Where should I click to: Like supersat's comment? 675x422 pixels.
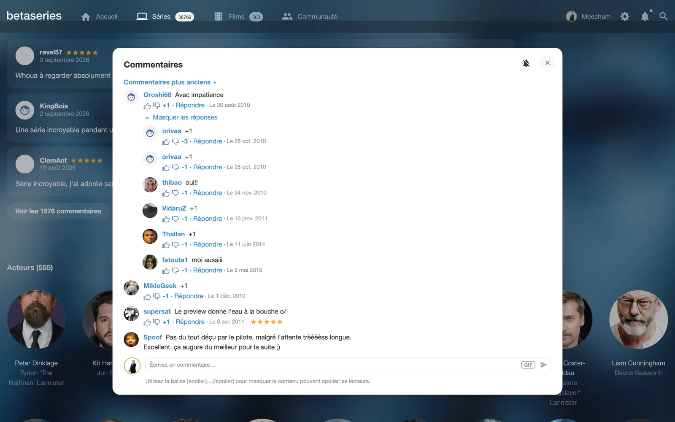tap(147, 322)
